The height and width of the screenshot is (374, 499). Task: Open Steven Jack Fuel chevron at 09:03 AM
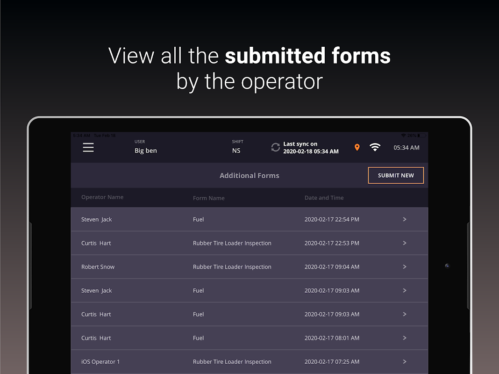405,291
